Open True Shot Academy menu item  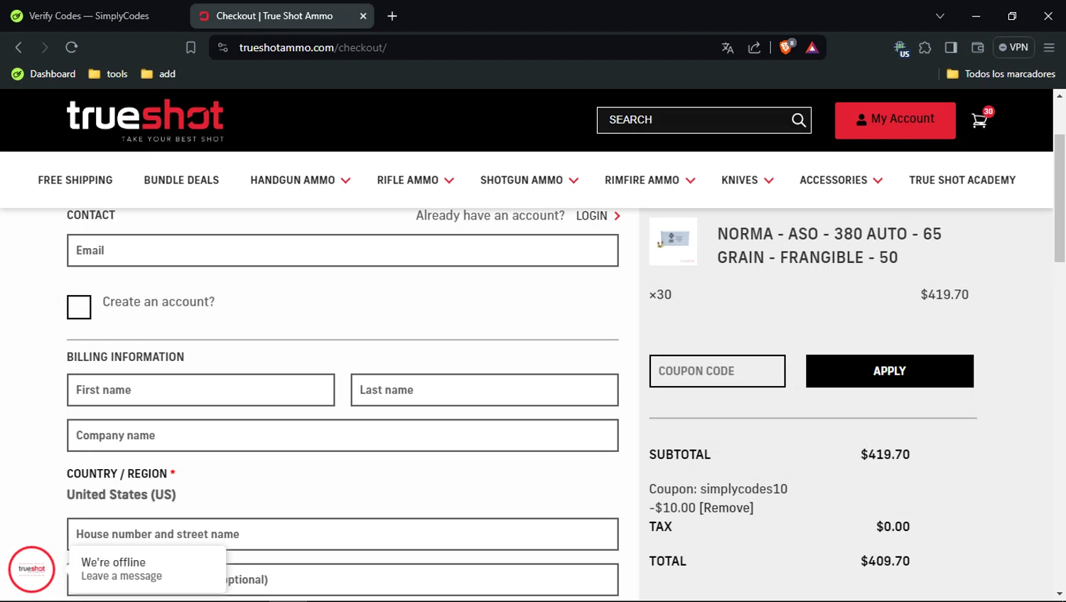[962, 181]
